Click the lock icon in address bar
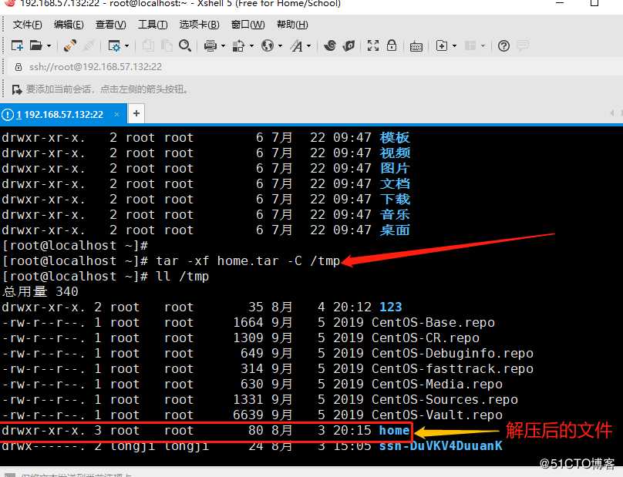The width and height of the screenshot is (623, 477). click(x=19, y=67)
